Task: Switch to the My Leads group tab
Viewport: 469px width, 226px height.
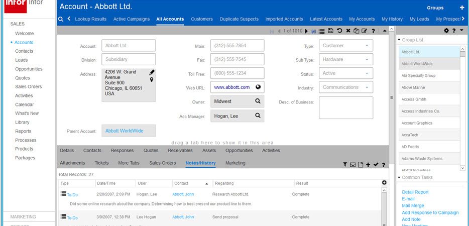Action: [x=419, y=19]
